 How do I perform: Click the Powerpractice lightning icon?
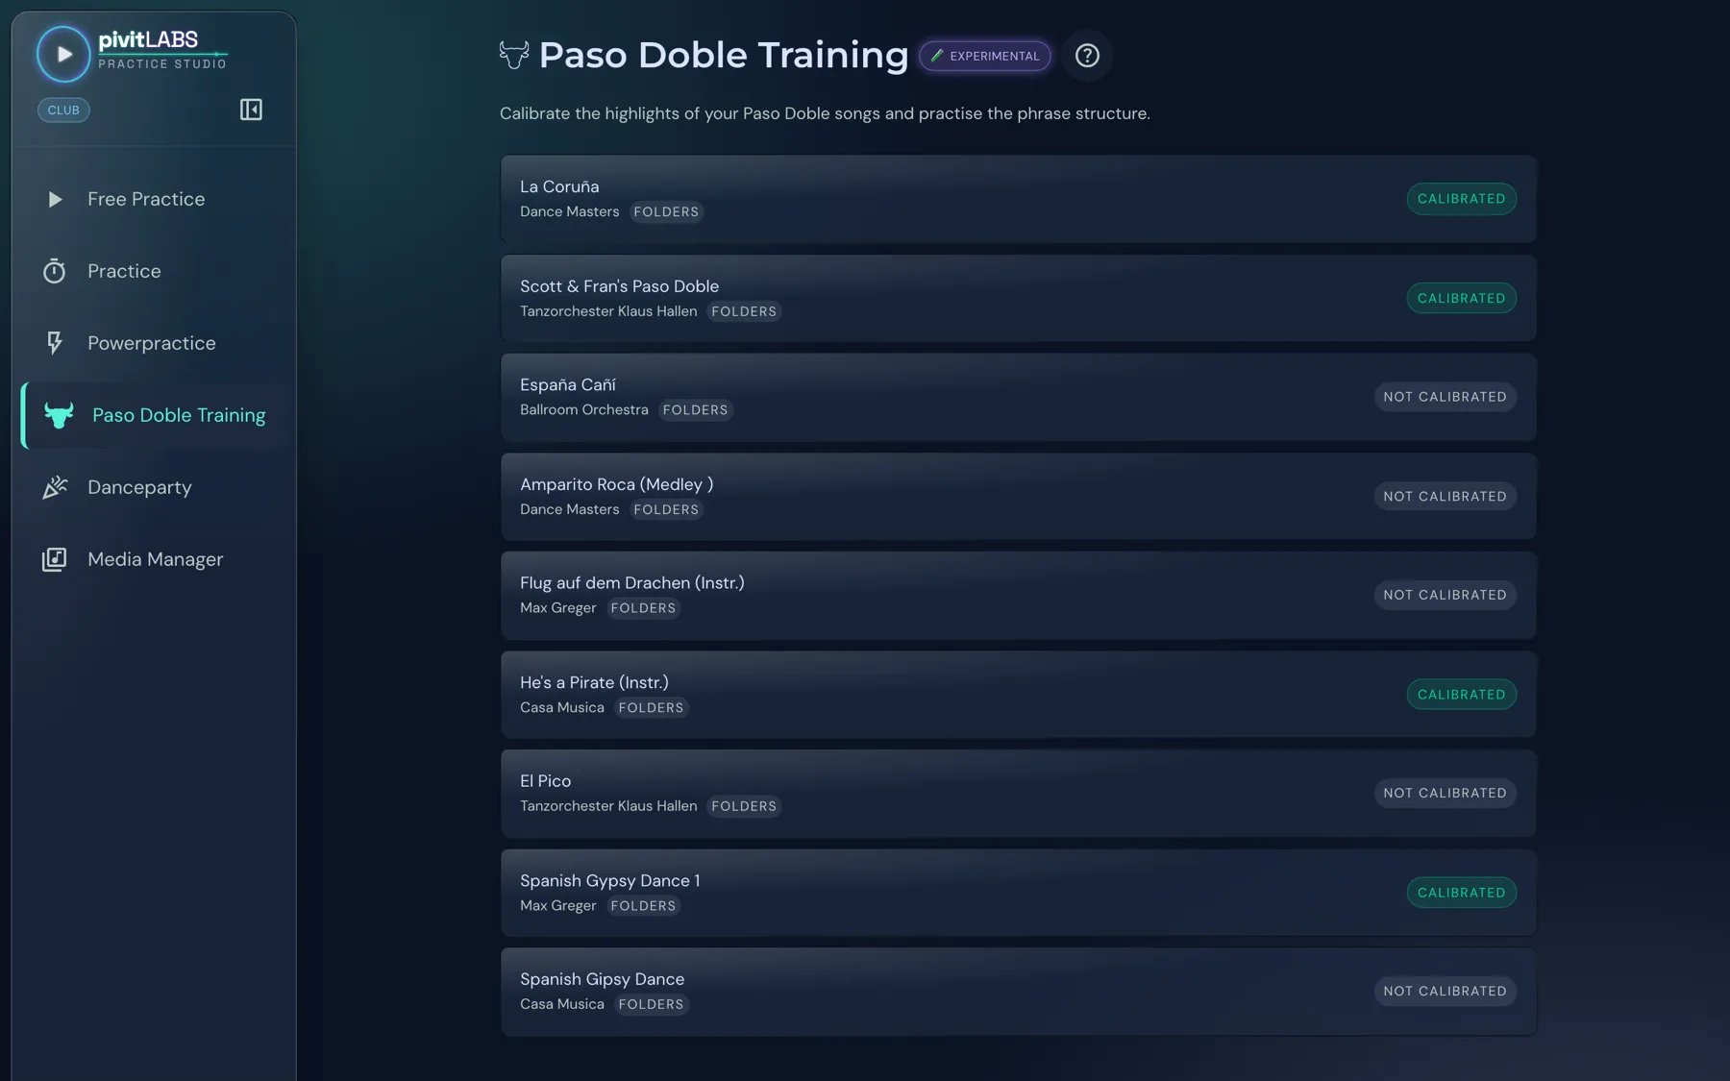(55, 343)
